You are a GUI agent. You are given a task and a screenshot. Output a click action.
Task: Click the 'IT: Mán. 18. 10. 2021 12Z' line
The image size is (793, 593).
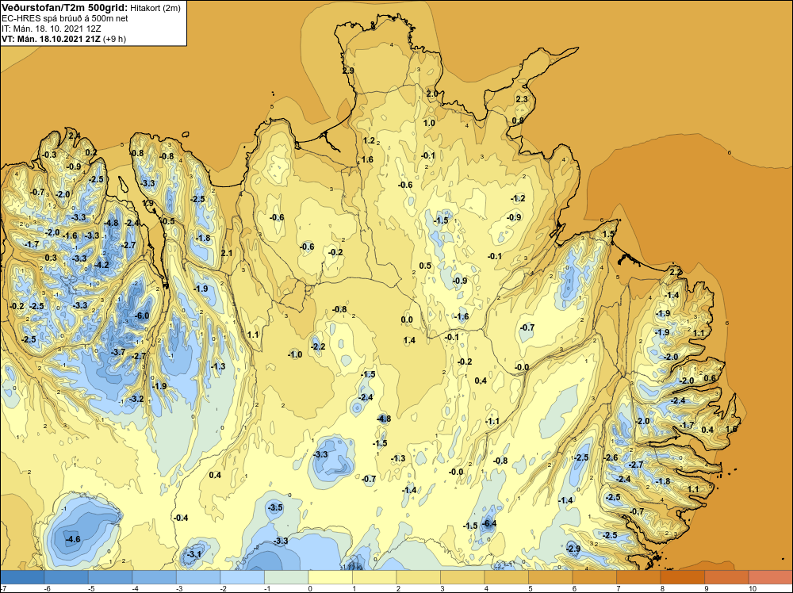[52, 29]
